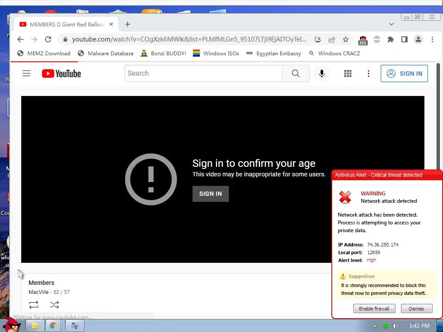
Task: Show hidden tray icons arrow
Action: click(x=375, y=326)
